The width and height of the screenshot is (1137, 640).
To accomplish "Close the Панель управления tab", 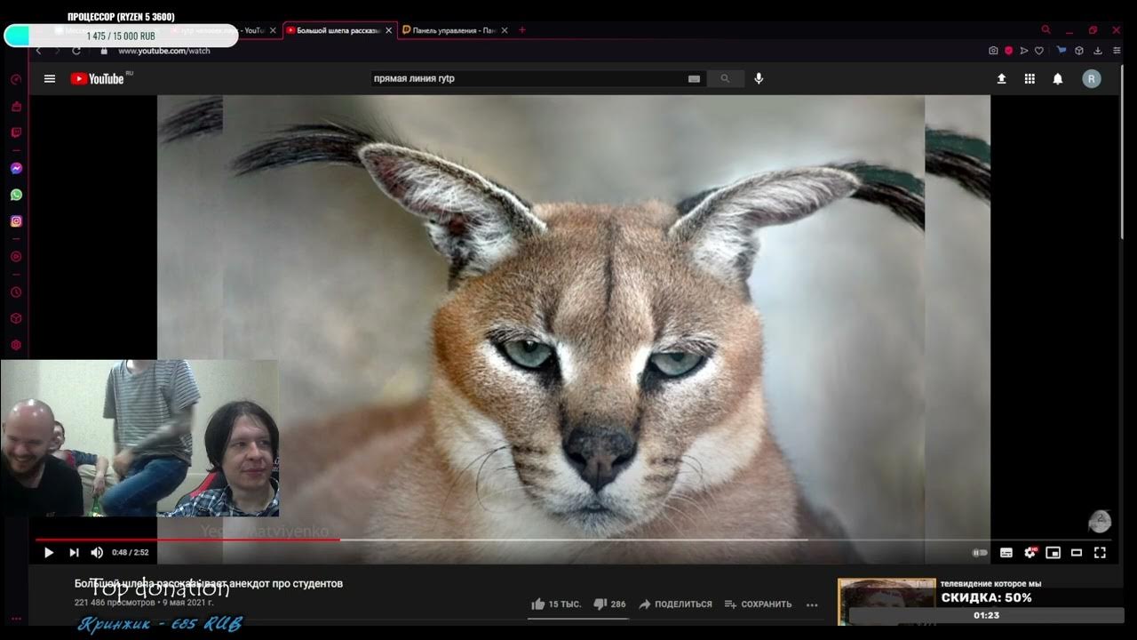I will click(505, 30).
